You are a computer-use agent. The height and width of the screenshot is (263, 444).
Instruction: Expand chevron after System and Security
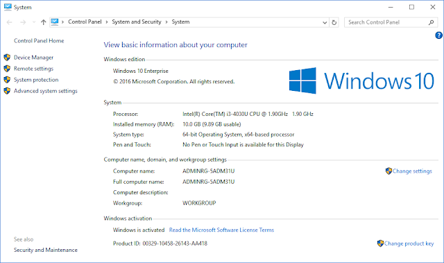click(x=166, y=22)
